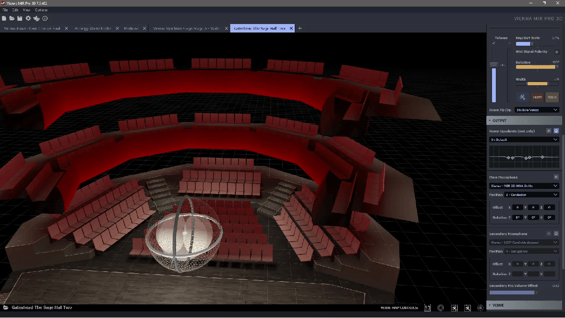Open the Room EQ Grp. dropdown

tap(537, 110)
